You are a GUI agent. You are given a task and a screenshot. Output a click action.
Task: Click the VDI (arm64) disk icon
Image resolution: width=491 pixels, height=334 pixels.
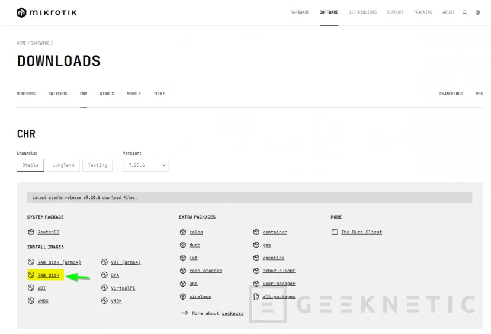105,262
